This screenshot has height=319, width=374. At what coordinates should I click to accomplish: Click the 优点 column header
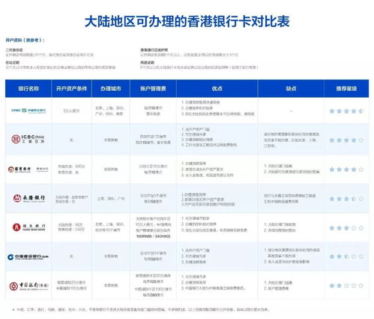pos(217,89)
